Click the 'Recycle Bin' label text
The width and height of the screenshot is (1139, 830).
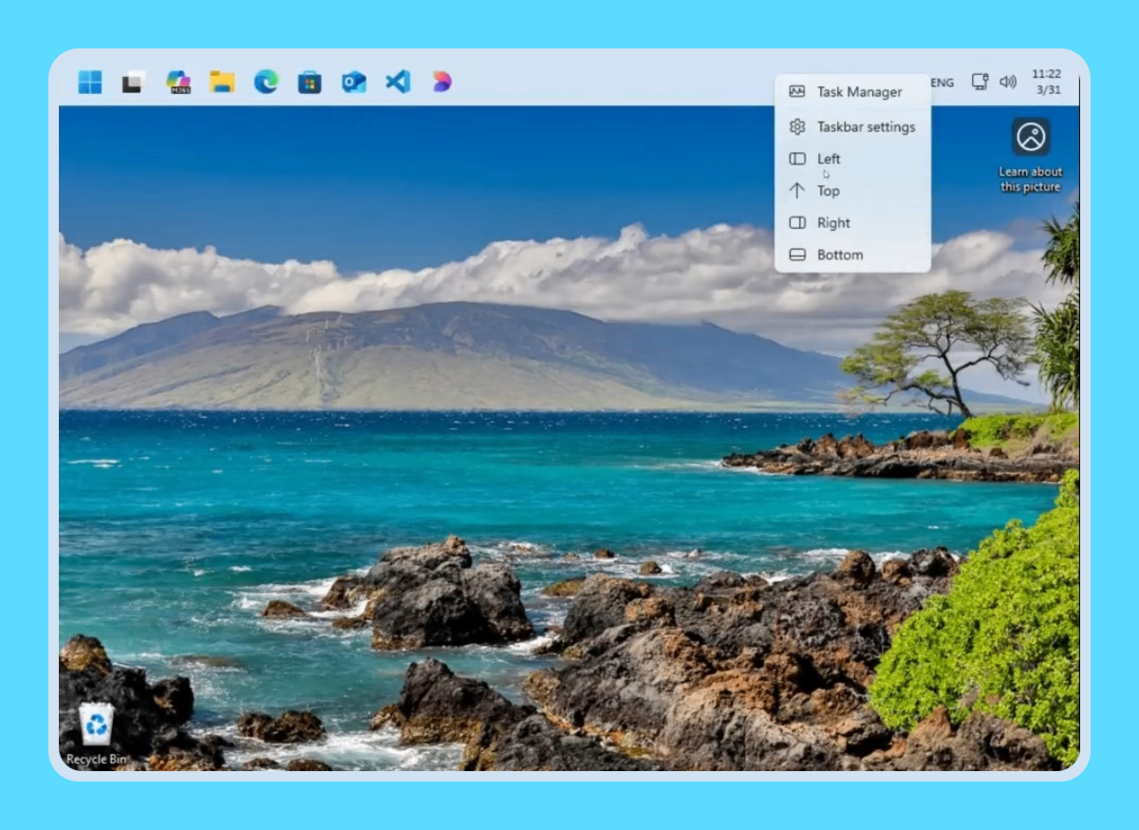coord(97,759)
